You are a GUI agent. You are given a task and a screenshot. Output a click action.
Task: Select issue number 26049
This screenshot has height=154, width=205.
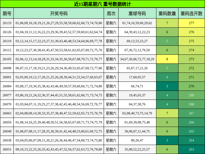[7, 131]
